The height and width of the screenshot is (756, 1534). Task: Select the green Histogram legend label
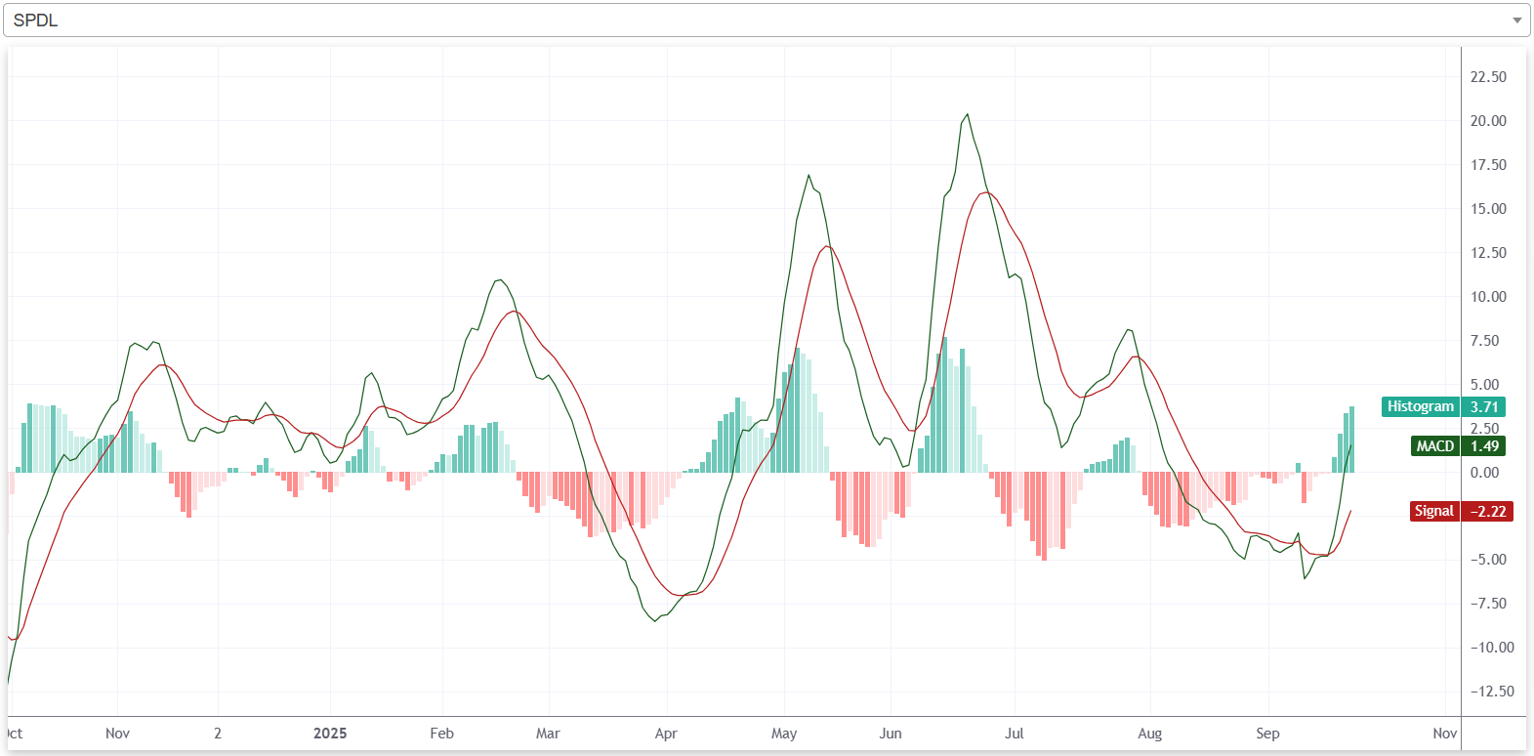point(1420,406)
